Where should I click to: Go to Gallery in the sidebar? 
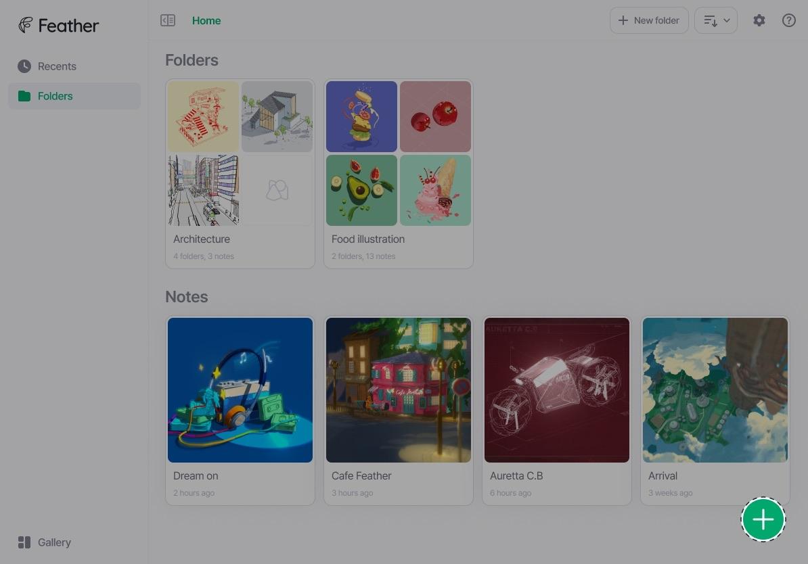click(x=54, y=542)
